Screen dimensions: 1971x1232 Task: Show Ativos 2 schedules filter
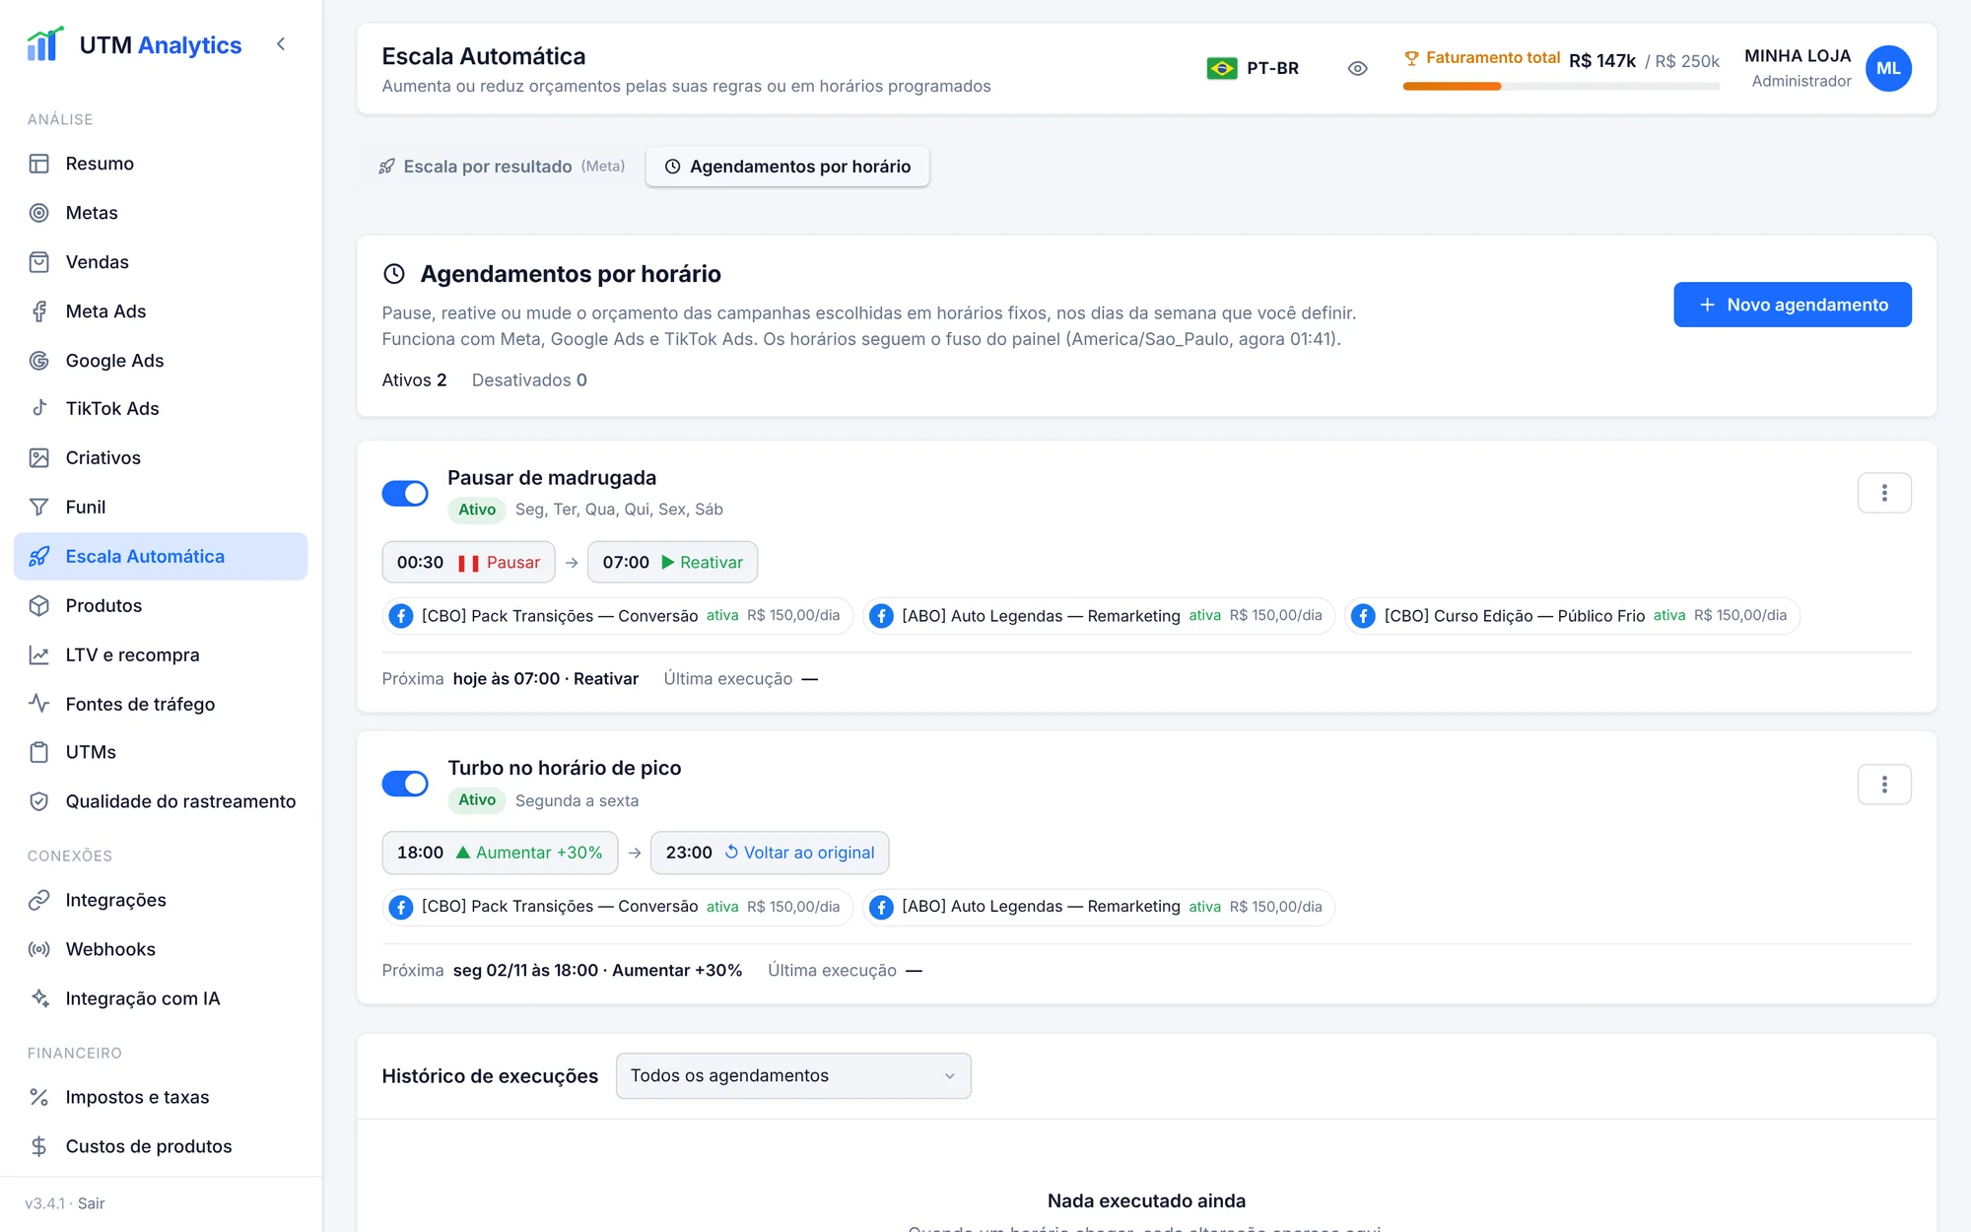(x=414, y=380)
